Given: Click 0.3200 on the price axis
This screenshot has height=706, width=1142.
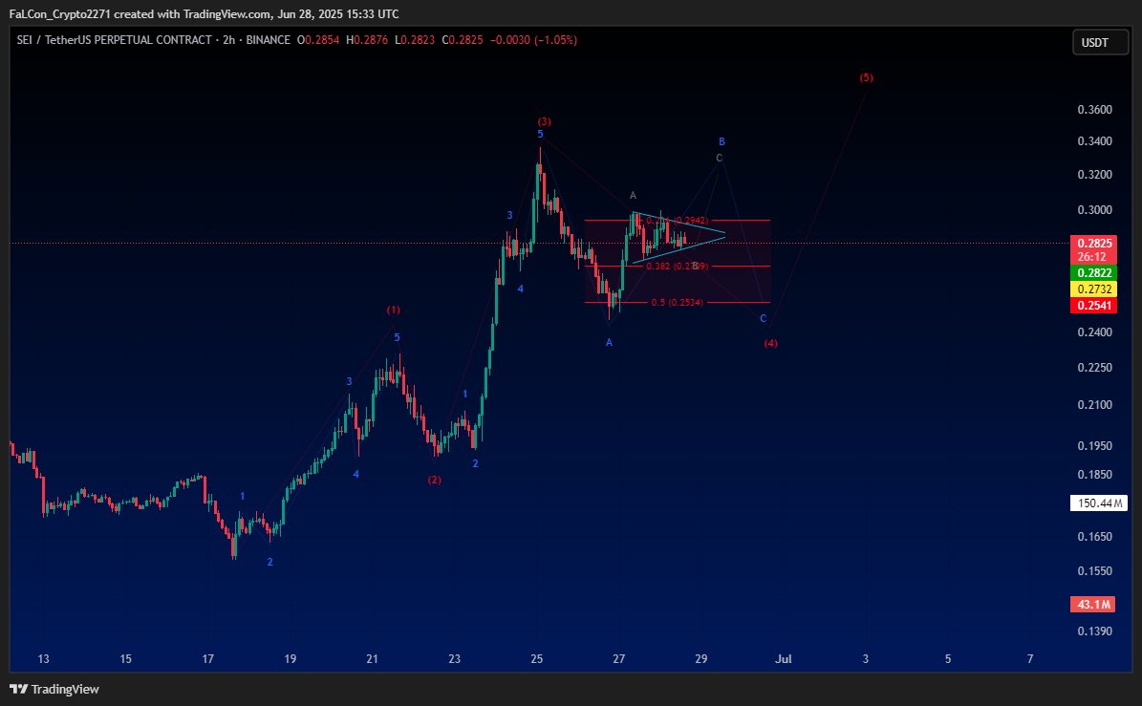Looking at the screenshot, I should pos(1094,175).
